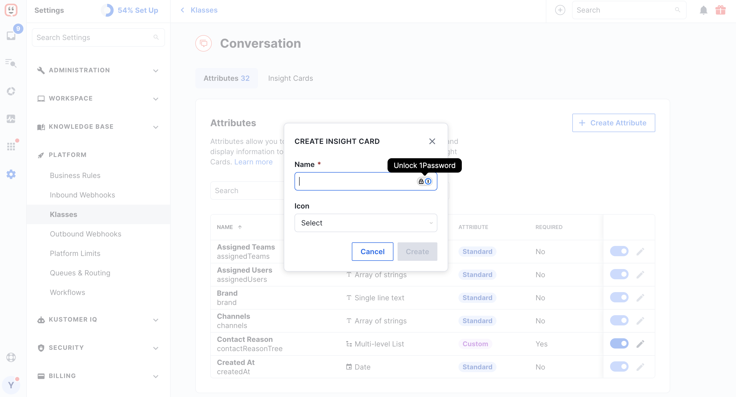Switch to the Attributes 32 tab

click(227, 78)
